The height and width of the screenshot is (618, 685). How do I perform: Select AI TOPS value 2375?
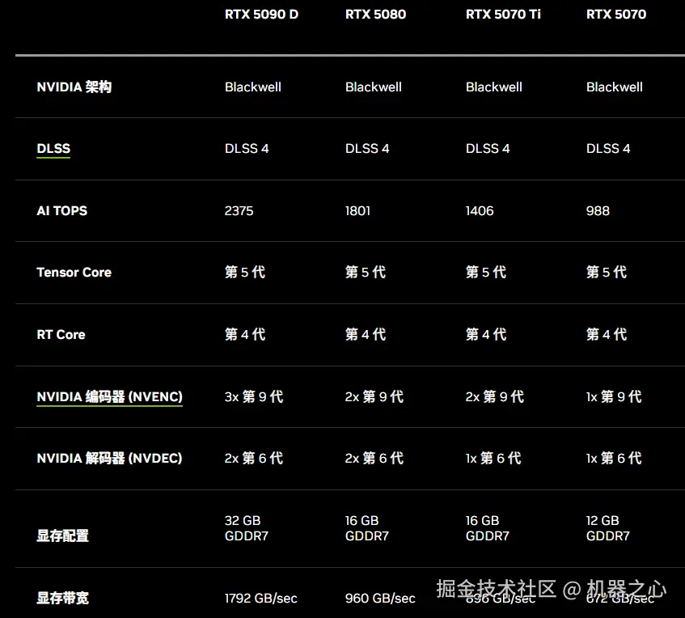(x=239, y=210)
